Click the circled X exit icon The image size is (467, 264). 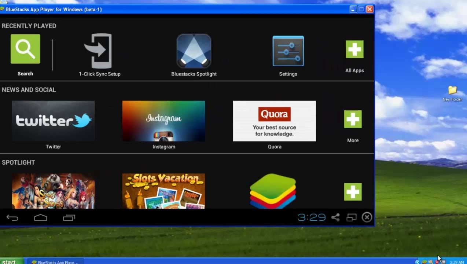click(367, 217)
